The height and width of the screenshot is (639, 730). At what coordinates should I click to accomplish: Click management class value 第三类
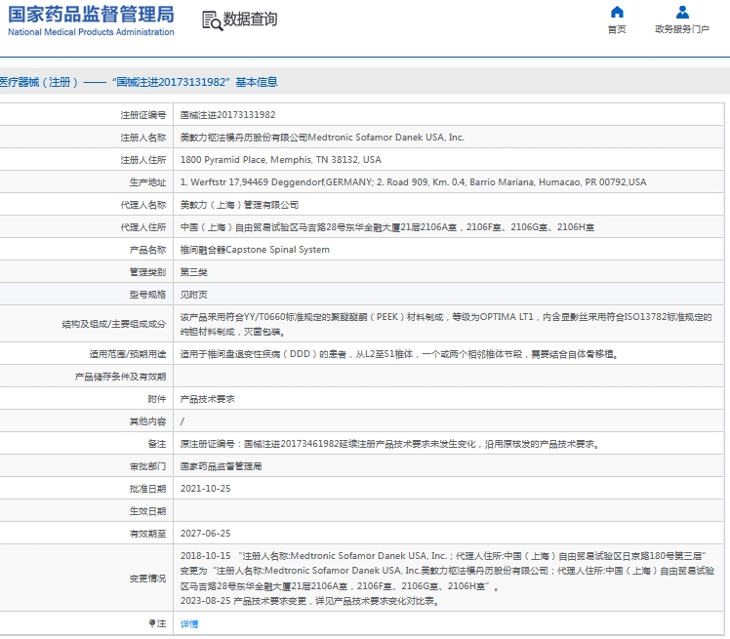coord(193,272)
